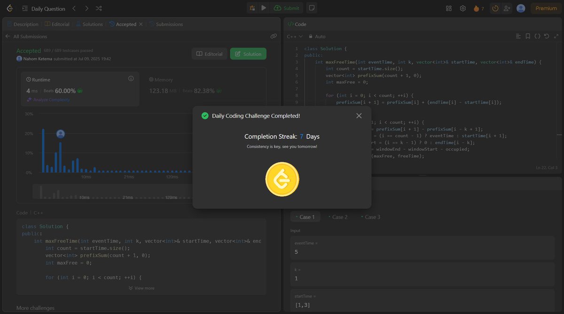The image size is (564, 314).
Task: Toggle the Auto lock setting
Action: [x=317, y=36]
